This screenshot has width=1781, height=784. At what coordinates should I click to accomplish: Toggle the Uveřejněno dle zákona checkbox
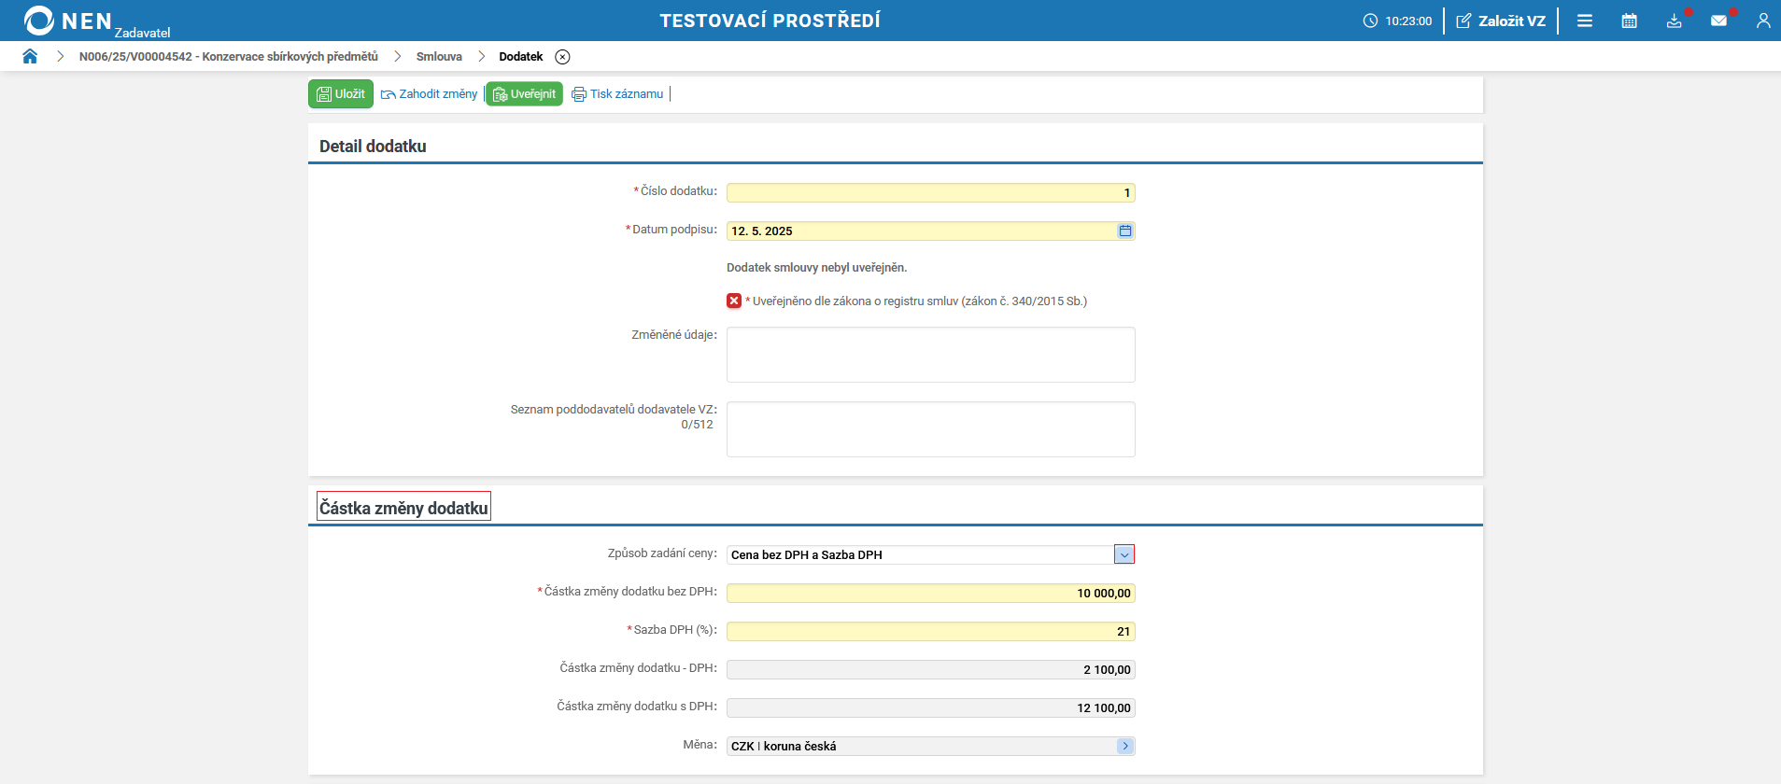point(734,301)
